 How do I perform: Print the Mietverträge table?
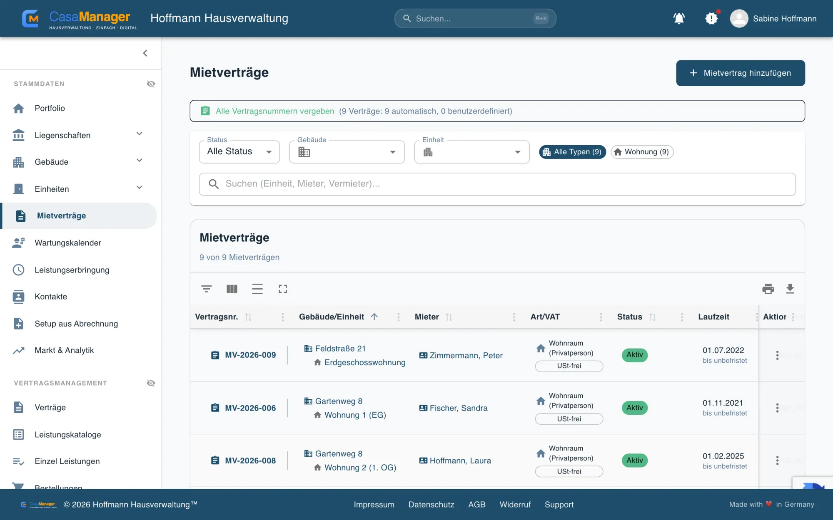tap(768, 289)
